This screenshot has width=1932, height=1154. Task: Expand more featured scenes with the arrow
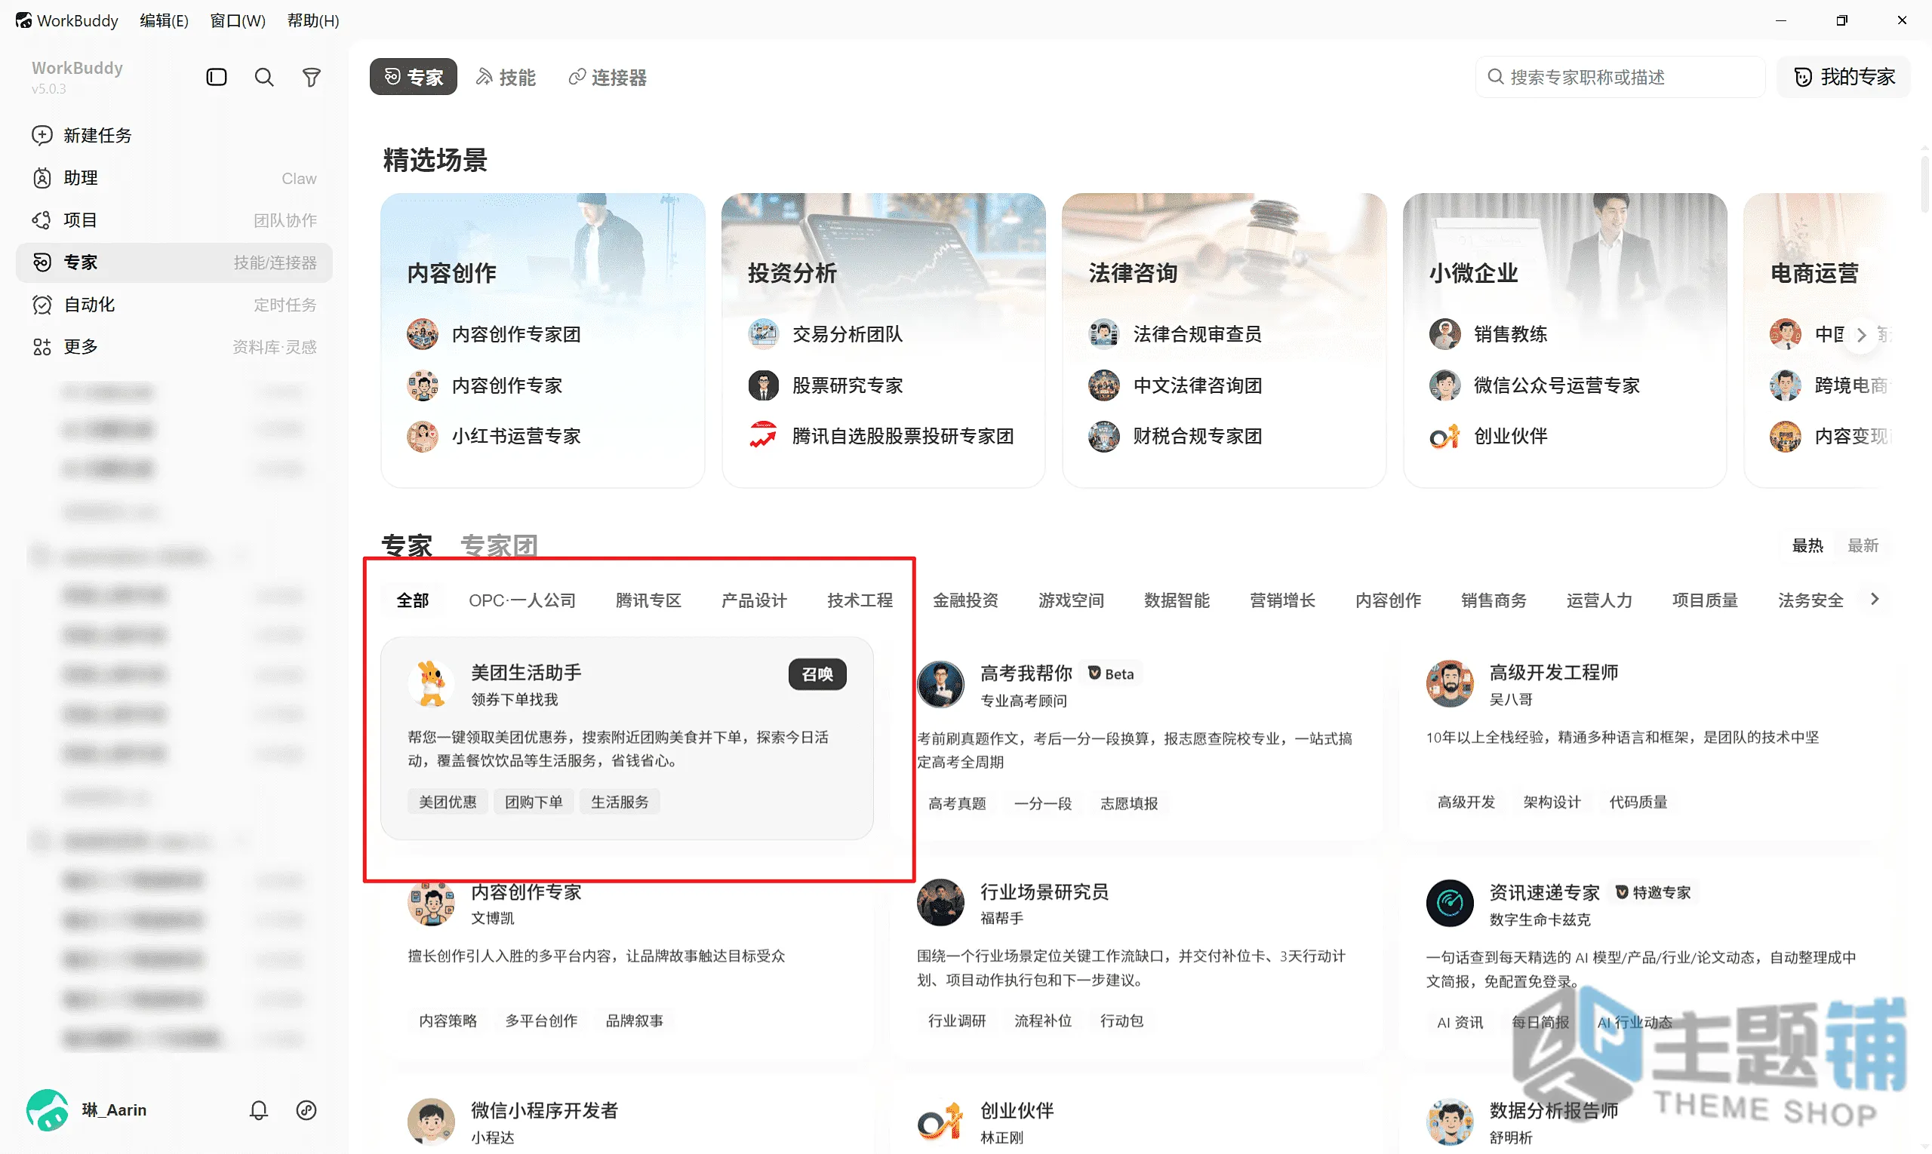pos(1861,335)
